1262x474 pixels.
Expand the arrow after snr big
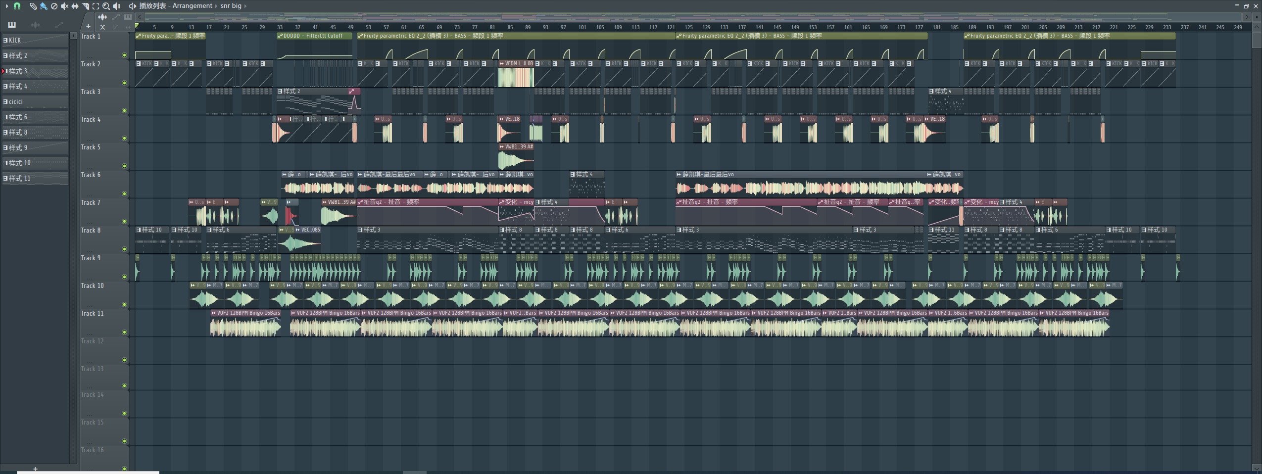tap(245, 6)
